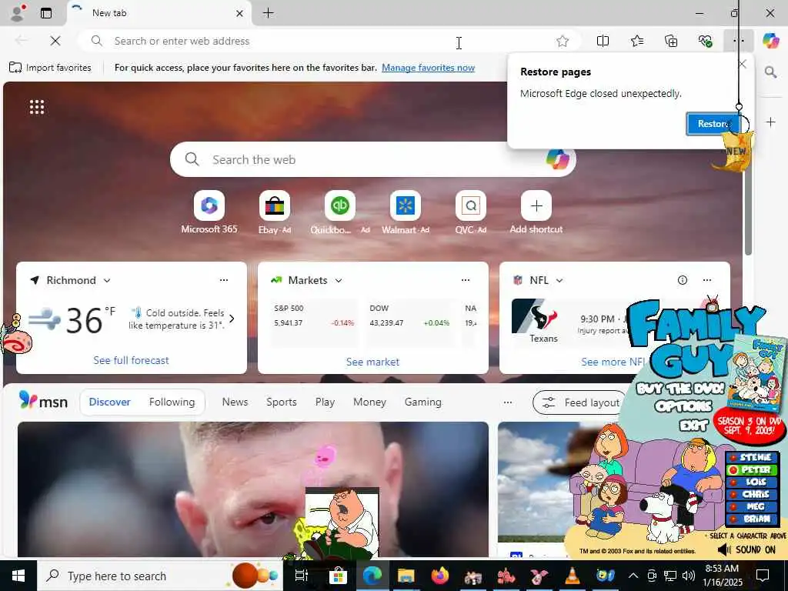Image resolution: width=788 pixels, height=591 pixels.
Task: Add this page to favorites star
Action: 563,42
